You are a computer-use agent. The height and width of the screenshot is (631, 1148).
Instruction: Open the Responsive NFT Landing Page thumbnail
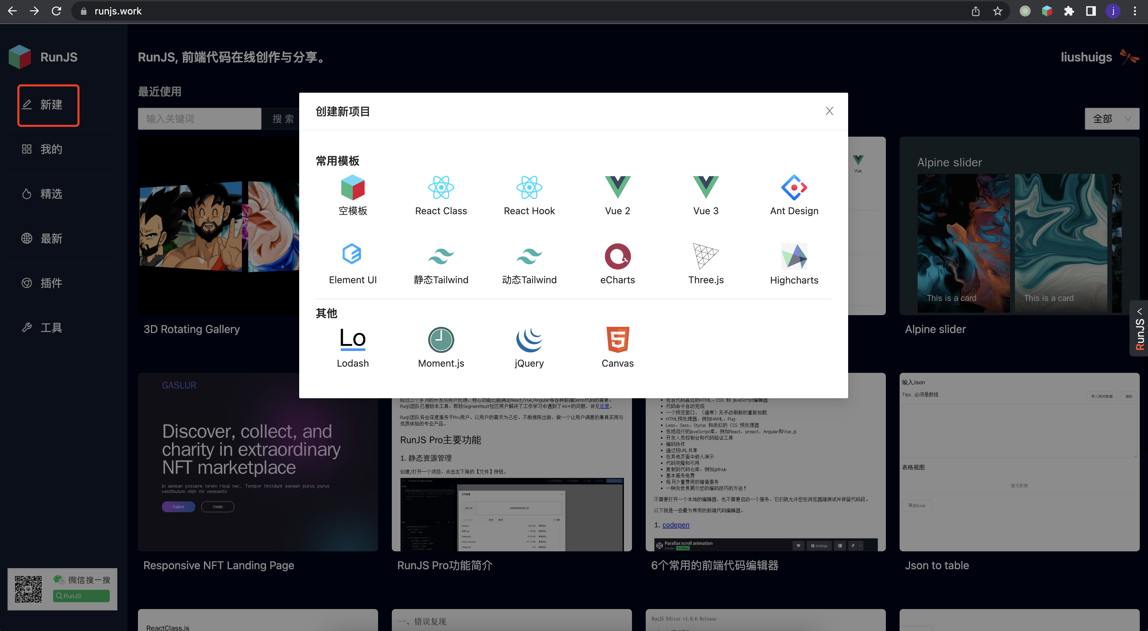tap(258, 462)
